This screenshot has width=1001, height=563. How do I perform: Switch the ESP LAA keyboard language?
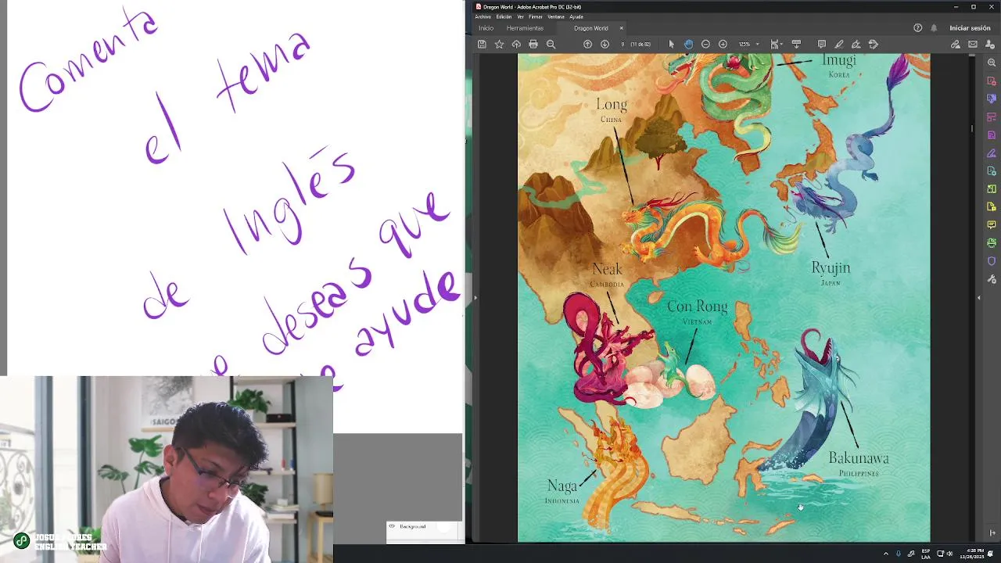926,554
